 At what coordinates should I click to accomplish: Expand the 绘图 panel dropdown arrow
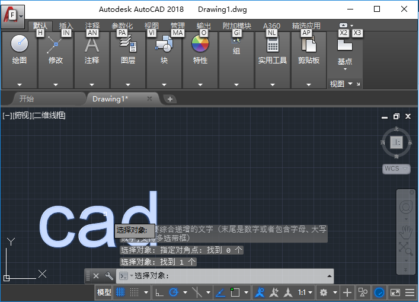point(19,84)
